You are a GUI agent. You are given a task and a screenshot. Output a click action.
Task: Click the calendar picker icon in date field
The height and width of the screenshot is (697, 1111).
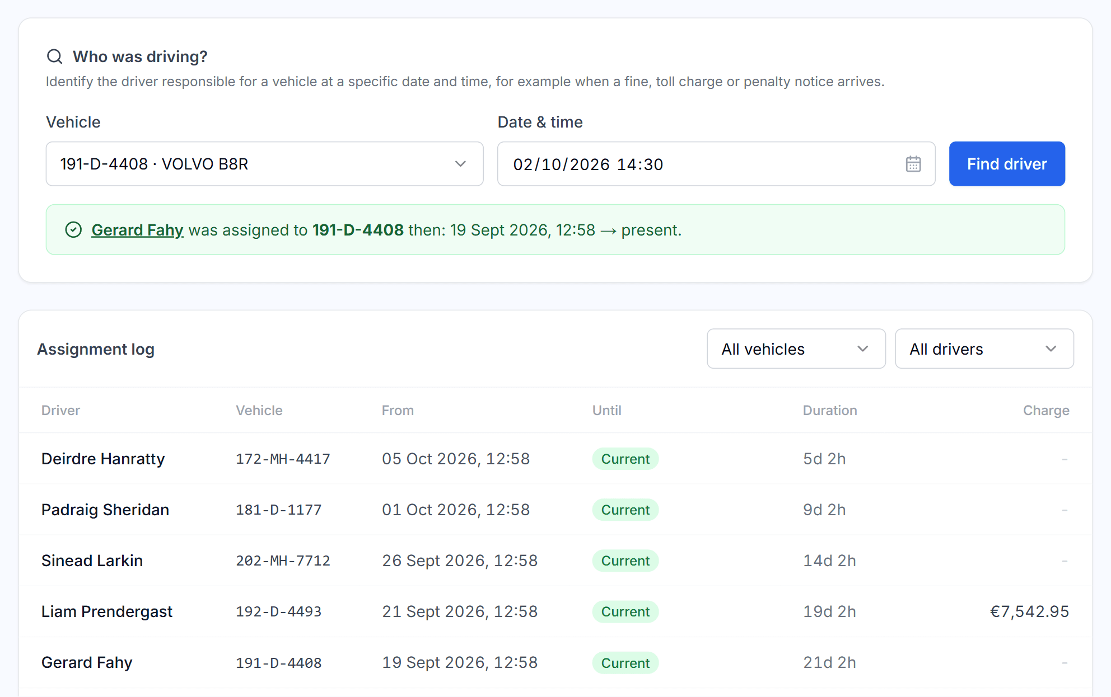(x=913, y=164)
